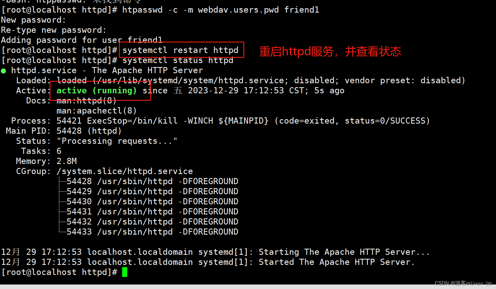Click the 'Tasks: 6' line

(x=41, y=151)
